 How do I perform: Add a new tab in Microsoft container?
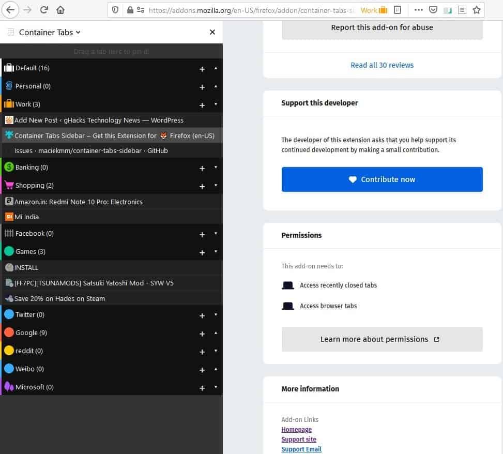coord(202,388)
